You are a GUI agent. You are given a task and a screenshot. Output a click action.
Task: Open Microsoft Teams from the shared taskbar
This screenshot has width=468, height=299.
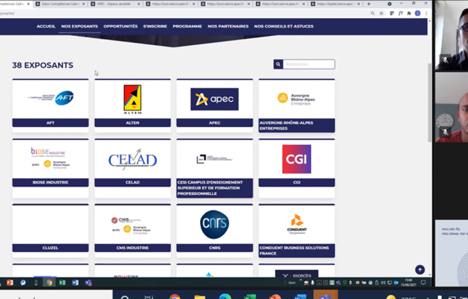pos(88,283)
